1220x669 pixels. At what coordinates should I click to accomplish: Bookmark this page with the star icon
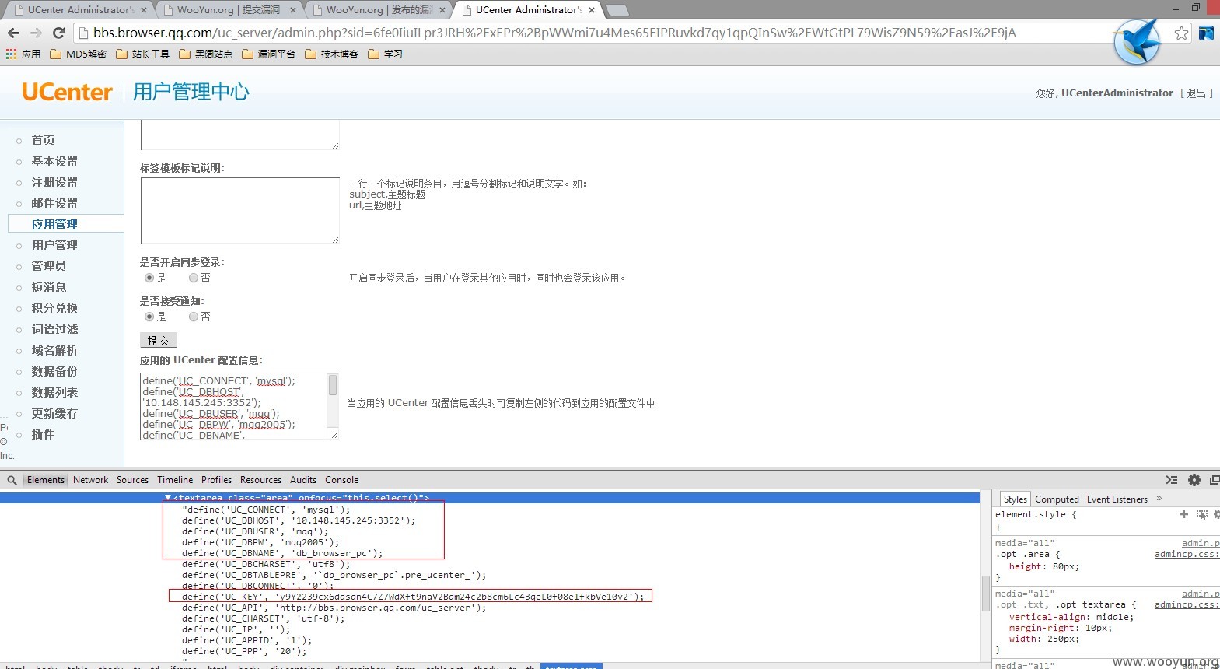pyautogui.click(x=1181, y=33)
